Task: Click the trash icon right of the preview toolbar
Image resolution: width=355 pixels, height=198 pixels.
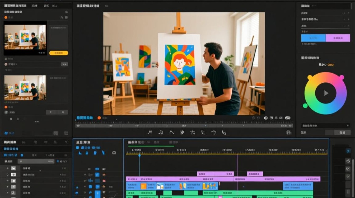Action: point(289,133)
